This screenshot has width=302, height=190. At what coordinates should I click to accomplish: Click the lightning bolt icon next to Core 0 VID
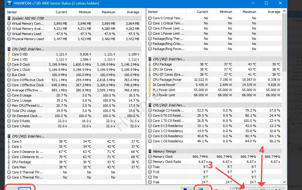point(9,54)
